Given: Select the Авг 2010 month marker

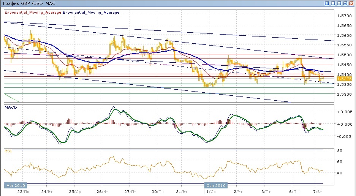Looking at the screenshot, I should click(15, 185).
